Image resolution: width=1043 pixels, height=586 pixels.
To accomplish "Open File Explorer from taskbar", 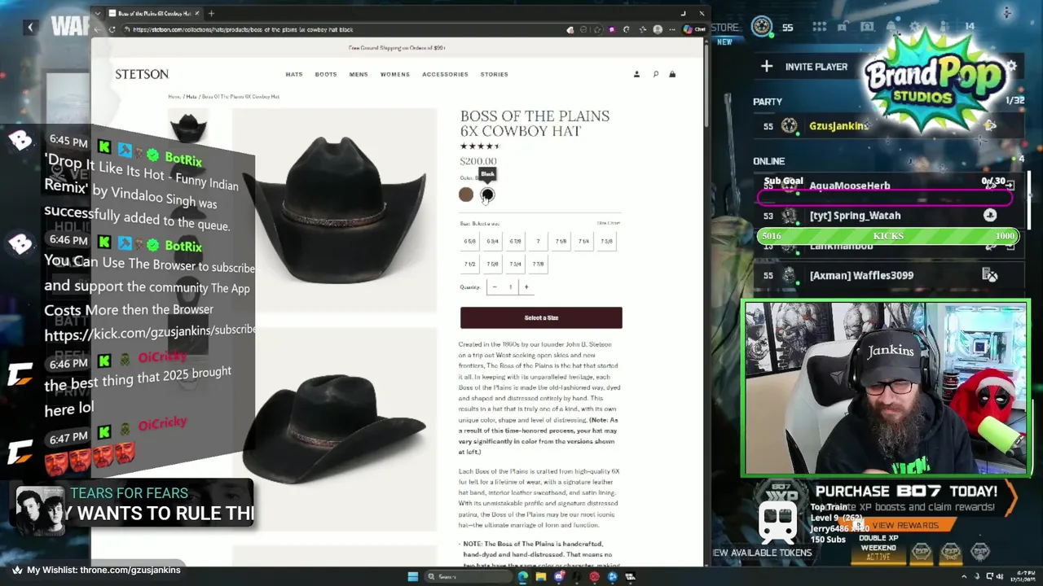I will click(540, 576).
